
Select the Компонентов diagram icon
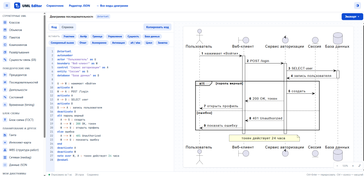[5, 45]
